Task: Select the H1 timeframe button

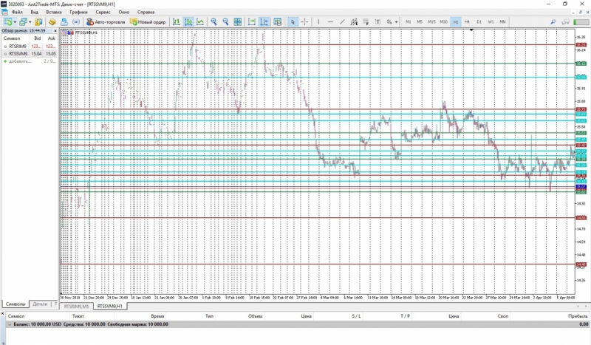Action: (455, 22)
